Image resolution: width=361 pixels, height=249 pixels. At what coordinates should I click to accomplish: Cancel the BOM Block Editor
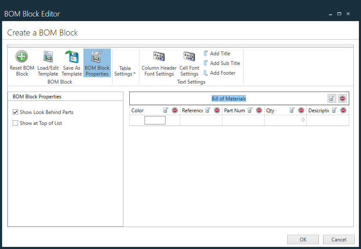click(x=339, y=239)
